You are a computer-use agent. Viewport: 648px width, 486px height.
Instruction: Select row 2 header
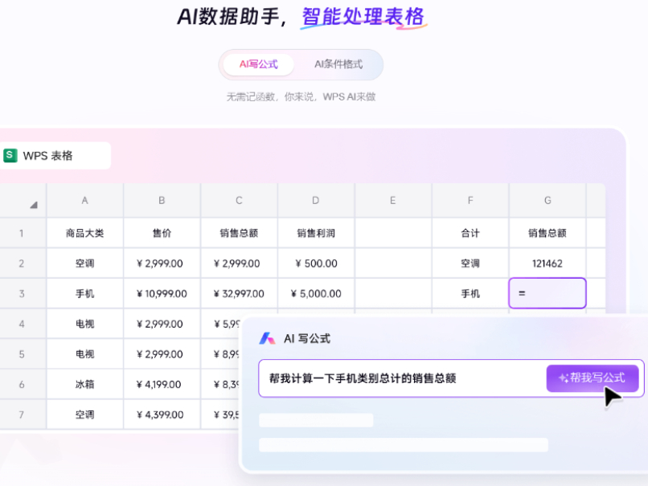(x=22, y=263)
